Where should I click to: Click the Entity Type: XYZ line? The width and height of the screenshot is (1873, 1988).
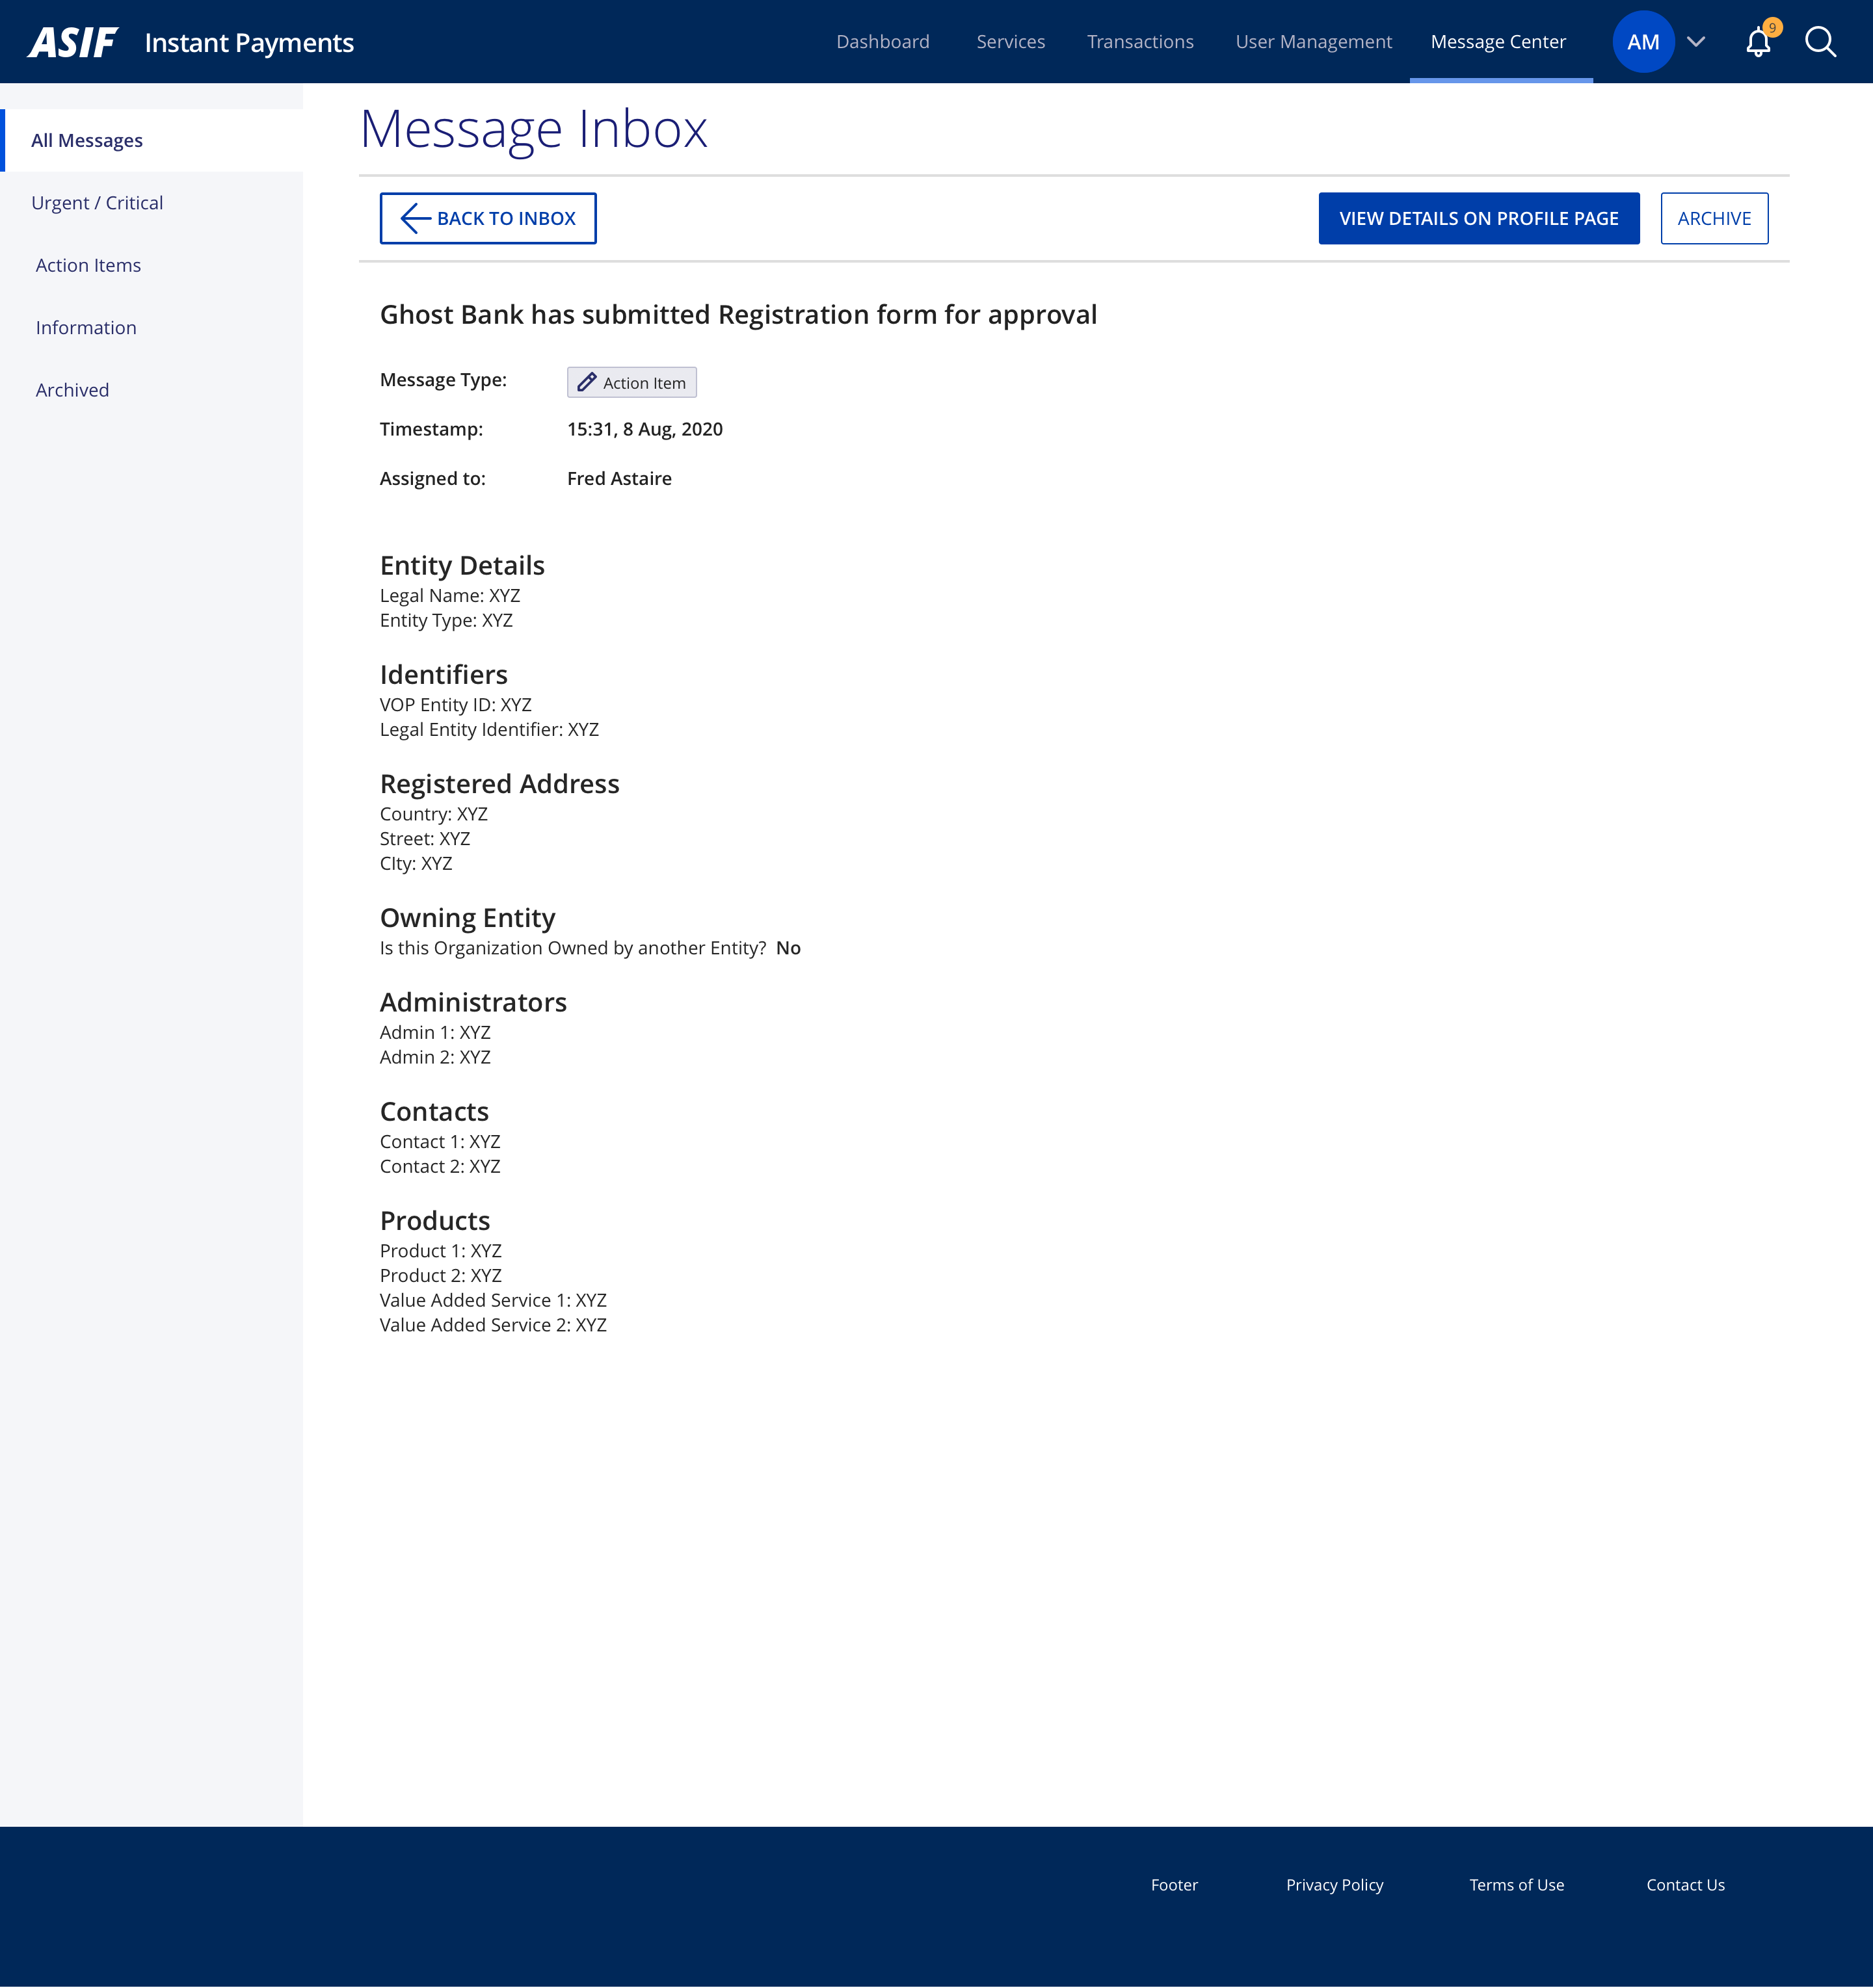446,621
